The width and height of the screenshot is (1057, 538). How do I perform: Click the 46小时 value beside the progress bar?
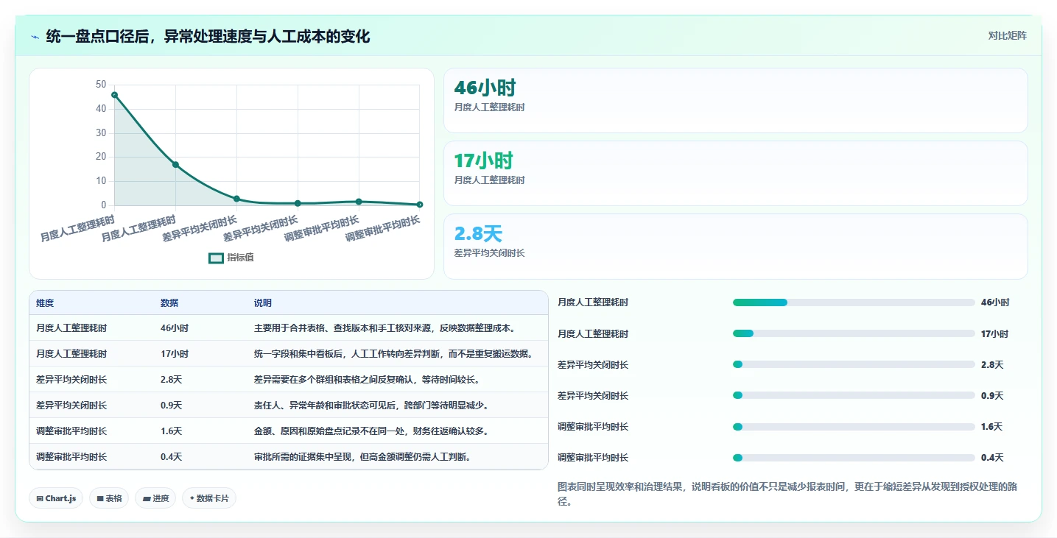coord(995,302)
